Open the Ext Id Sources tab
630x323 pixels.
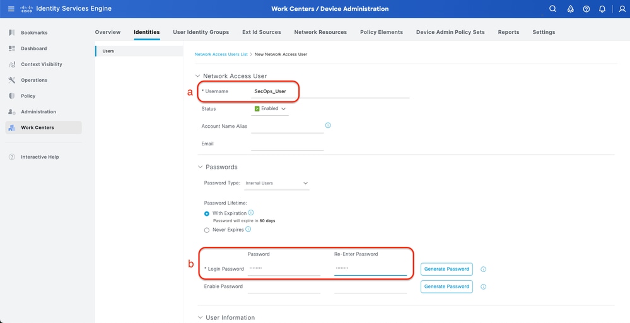pyautogui.click(x=262, y=32)
